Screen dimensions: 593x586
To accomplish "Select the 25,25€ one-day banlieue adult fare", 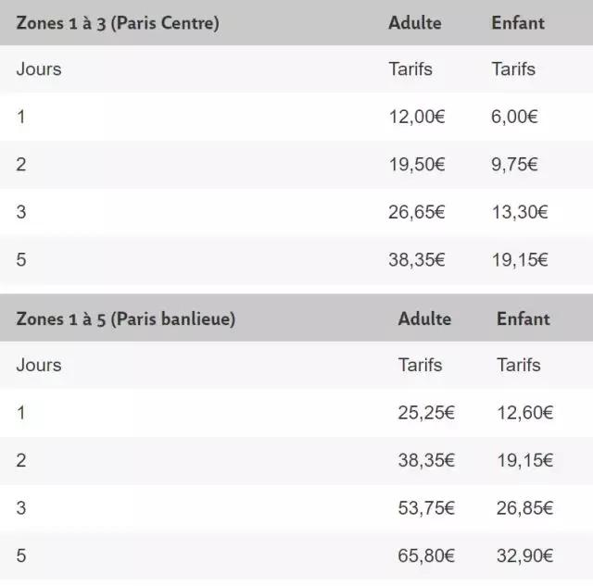I will point(426,414).
